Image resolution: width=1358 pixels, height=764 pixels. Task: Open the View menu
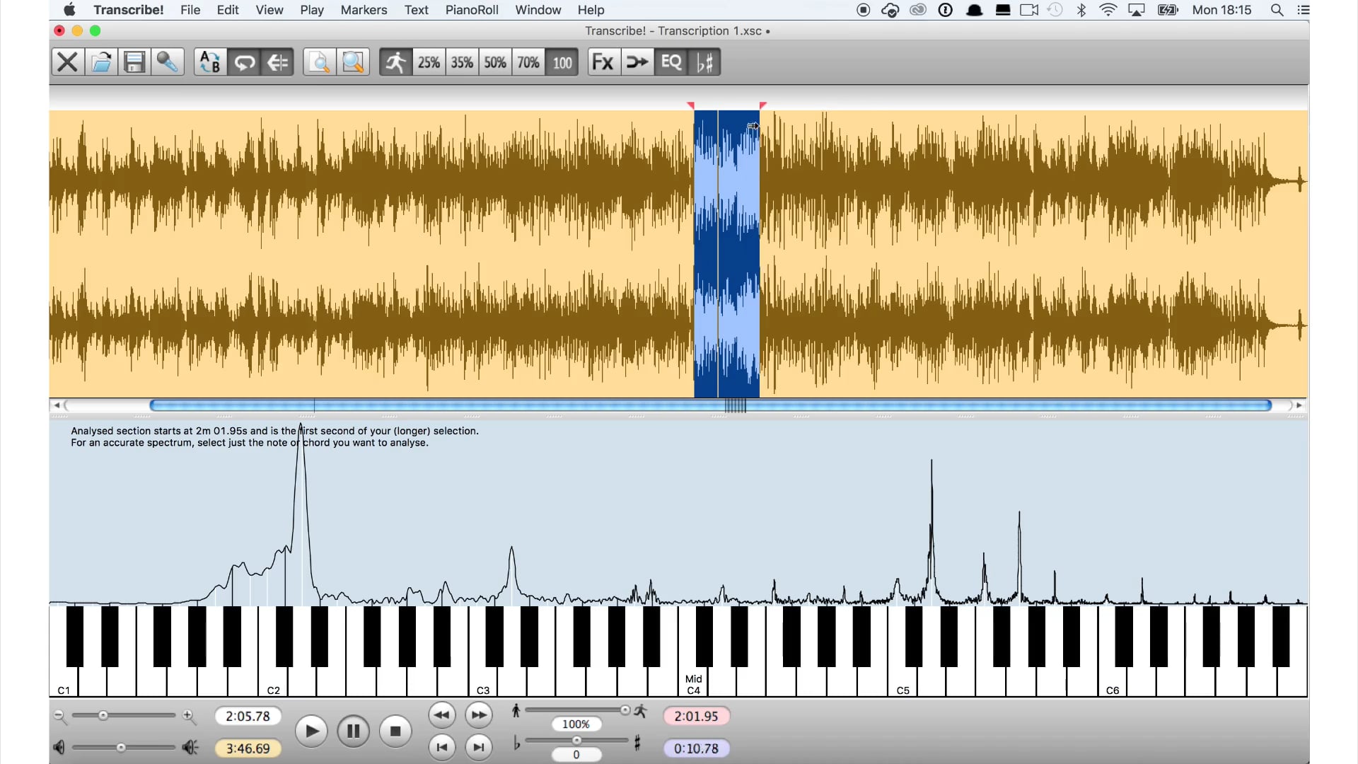pyautogui.click(x=269, y=10)
